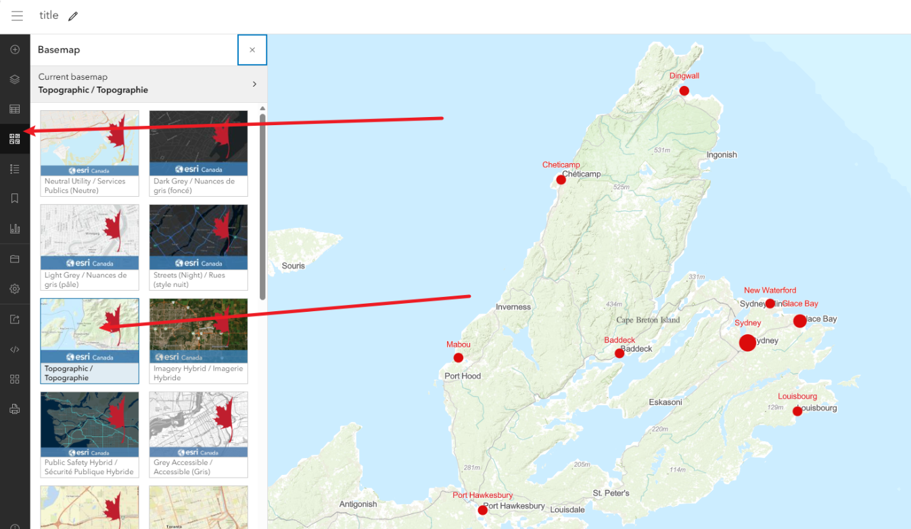
Task: Choose Dark Grey basemap thumbnail
Action: pos(198,154)
